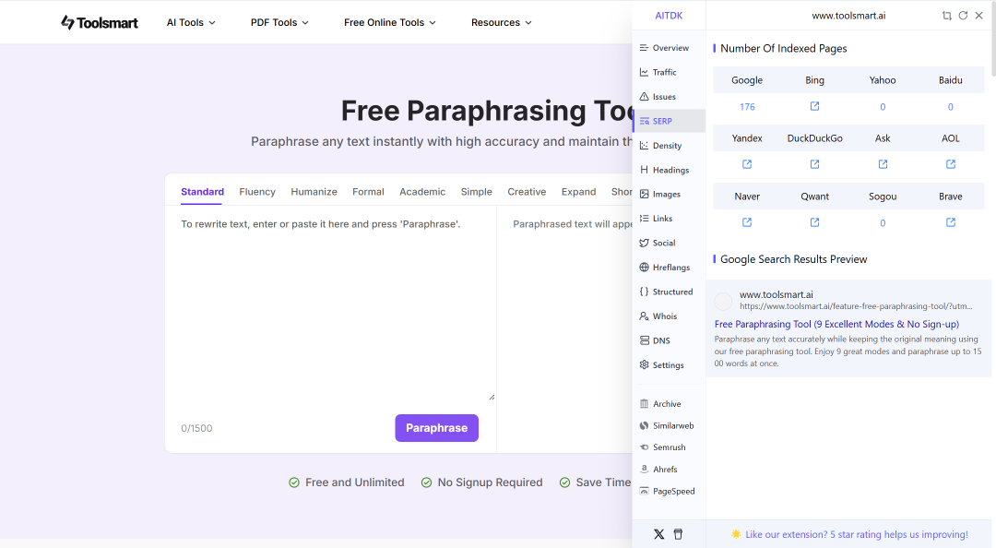
Task: Click the AITDK brand title
Action: (x=669, y=16)
